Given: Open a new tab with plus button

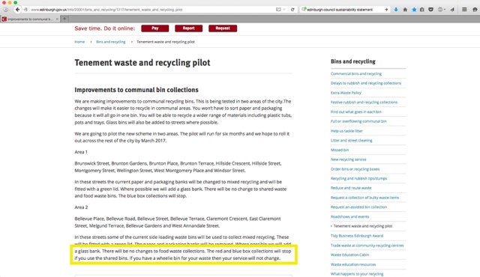Looking at the screenshot, I should (64, 19).
